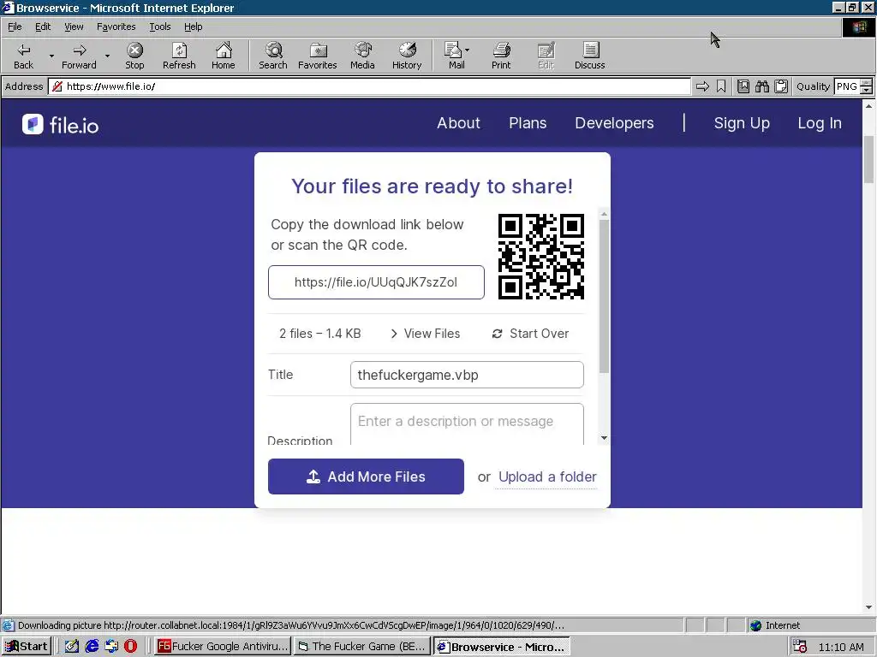877x657 pixels.
Task: Open the Developers page link
Action: coord(614,123)
